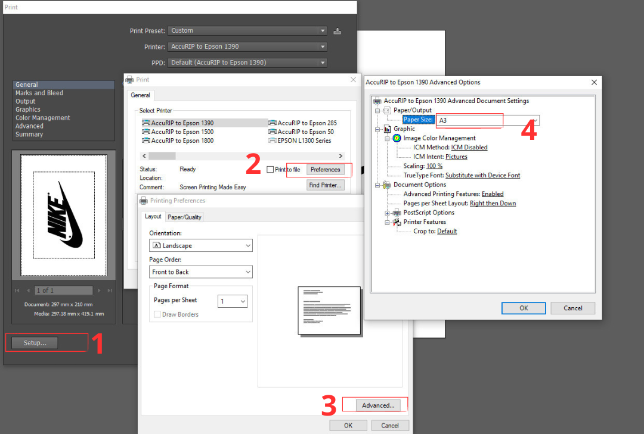Image resolution: width=644 pixels, height=434 pixels.
Task: Click the Graphic chart icon in tree
Action: pyautogui.click(x=388, y=129)
